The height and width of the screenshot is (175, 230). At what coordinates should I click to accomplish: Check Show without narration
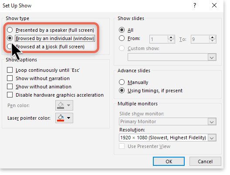[x=10, y=78]
